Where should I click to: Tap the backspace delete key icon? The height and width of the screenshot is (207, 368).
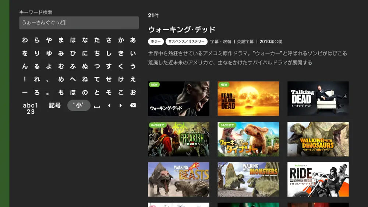click(133, 106)
